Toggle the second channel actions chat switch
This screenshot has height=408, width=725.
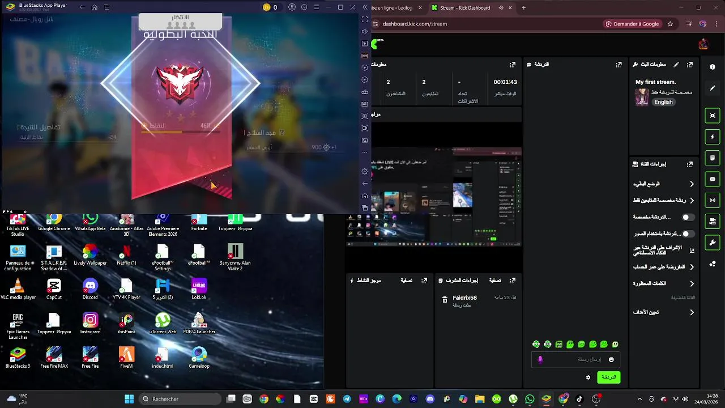click(688, 233)
